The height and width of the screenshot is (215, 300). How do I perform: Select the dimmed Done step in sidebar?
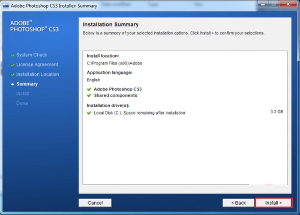[22, 103]
